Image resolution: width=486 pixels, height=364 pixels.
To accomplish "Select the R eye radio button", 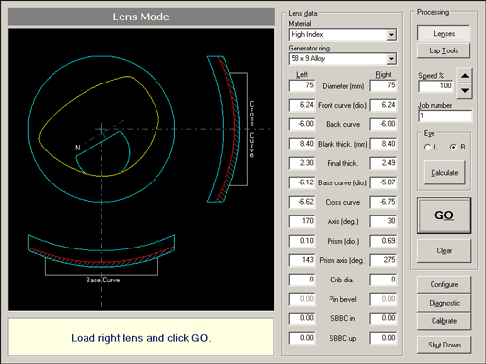I will pos(453,148).
